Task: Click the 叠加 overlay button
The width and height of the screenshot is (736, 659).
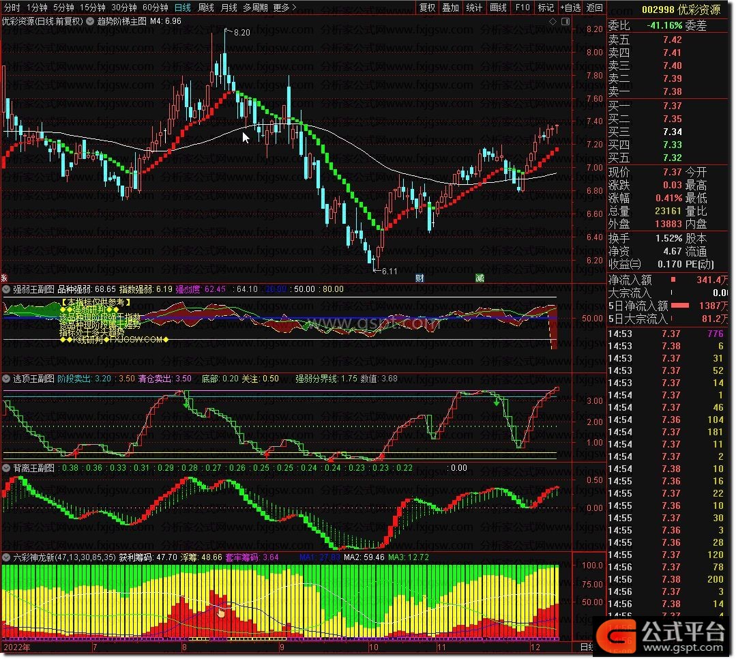Action: [x=451, y=8]
